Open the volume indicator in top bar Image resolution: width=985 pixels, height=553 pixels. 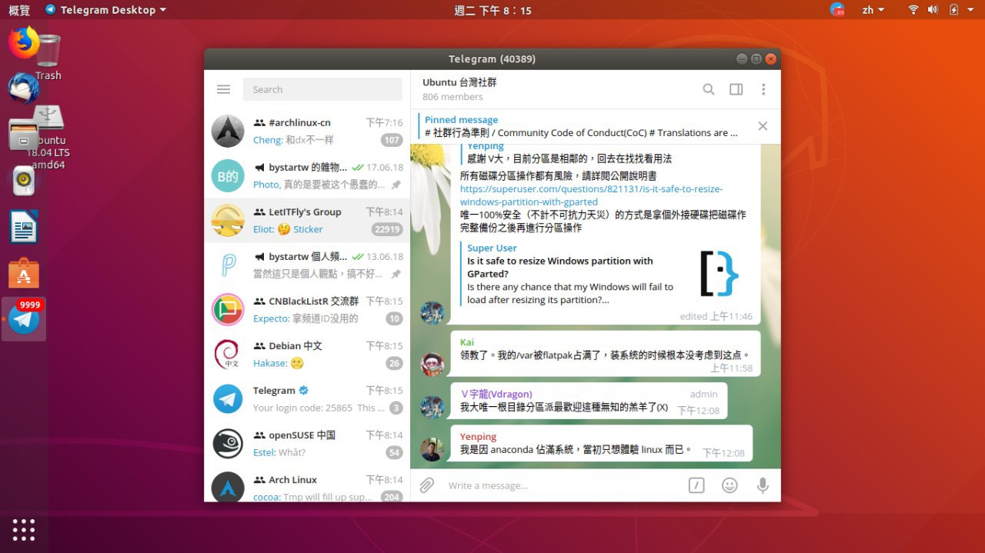pyautogui.click(x=933, y=10)
